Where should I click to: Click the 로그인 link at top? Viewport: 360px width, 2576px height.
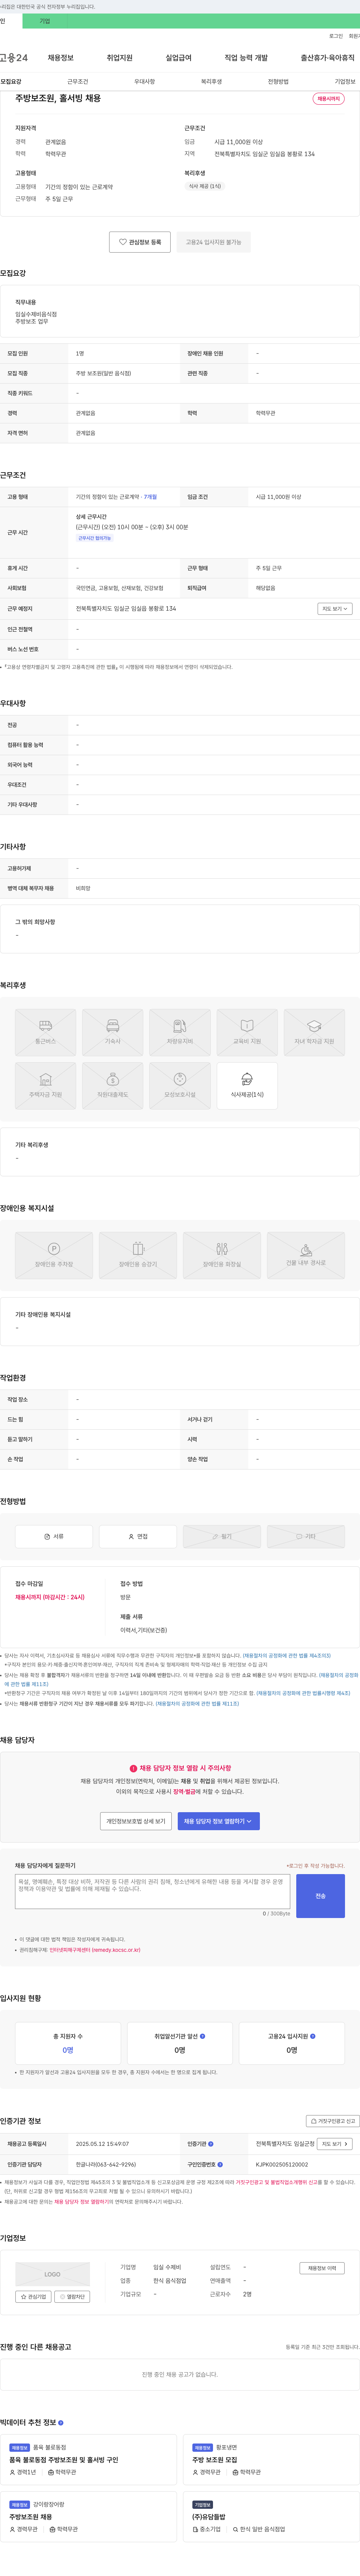[x=336, y=36]
